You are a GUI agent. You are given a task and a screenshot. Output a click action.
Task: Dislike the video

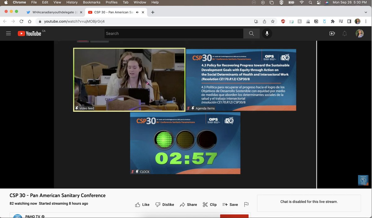165,204
